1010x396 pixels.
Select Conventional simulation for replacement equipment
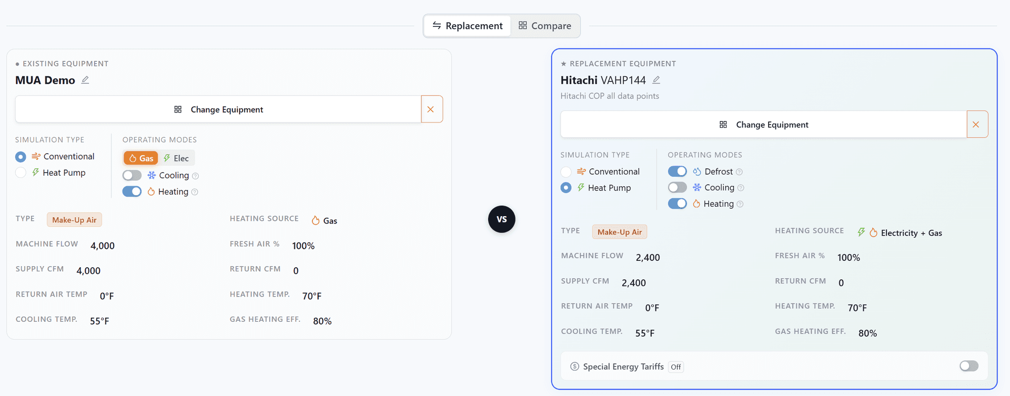click(566, 172)
